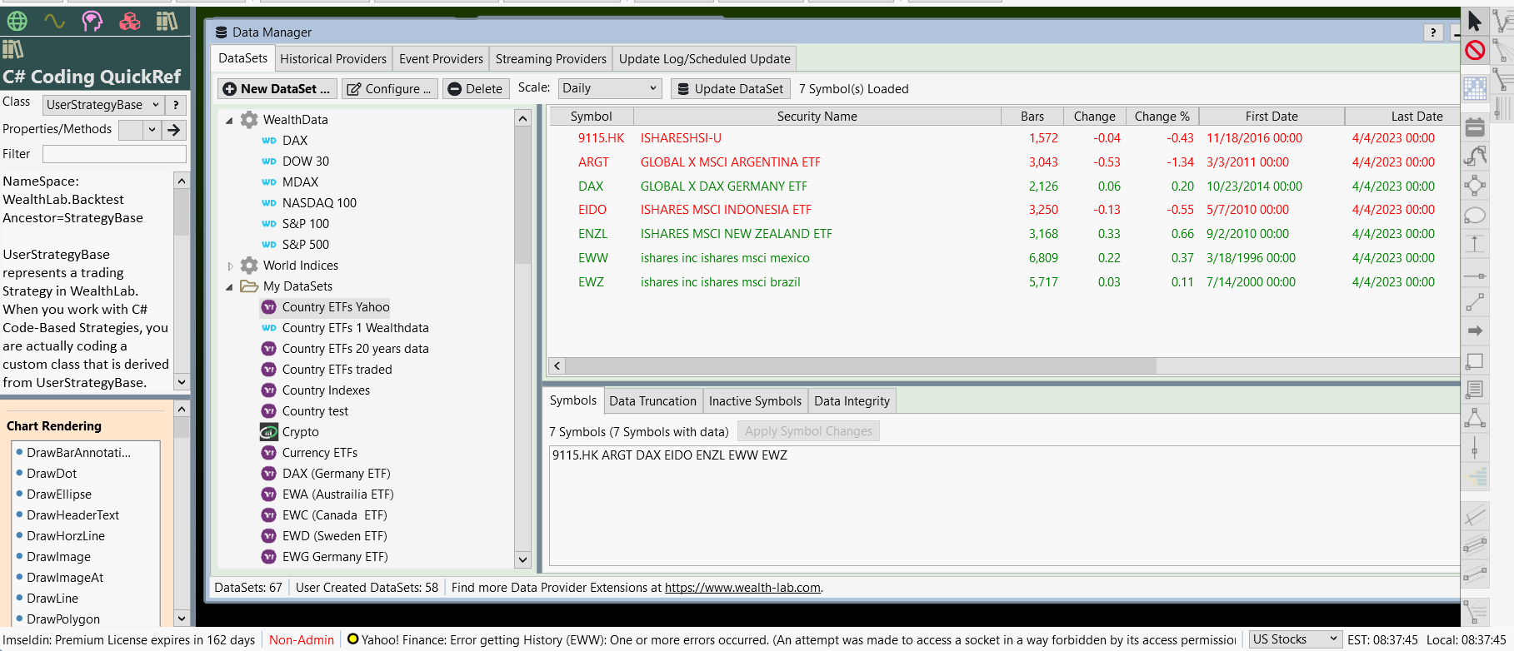Viewport: 1514px width, 651px height.
Task: Open the Class dropdown showing UserStrategyBase
Action: click(x=102, y=105)
